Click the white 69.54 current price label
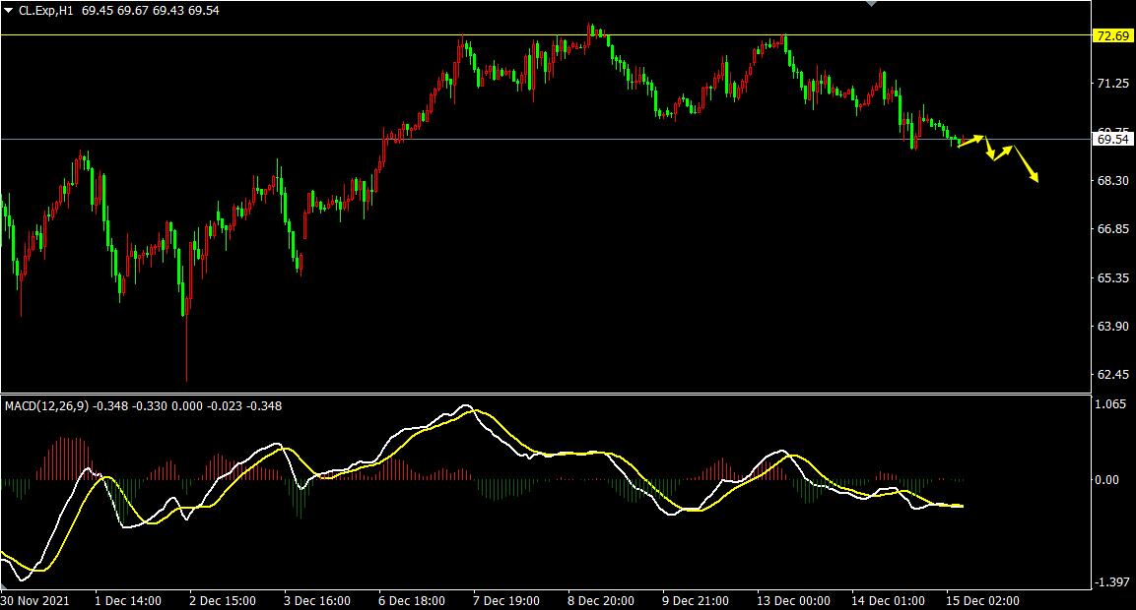 [x=1112, y=140]
